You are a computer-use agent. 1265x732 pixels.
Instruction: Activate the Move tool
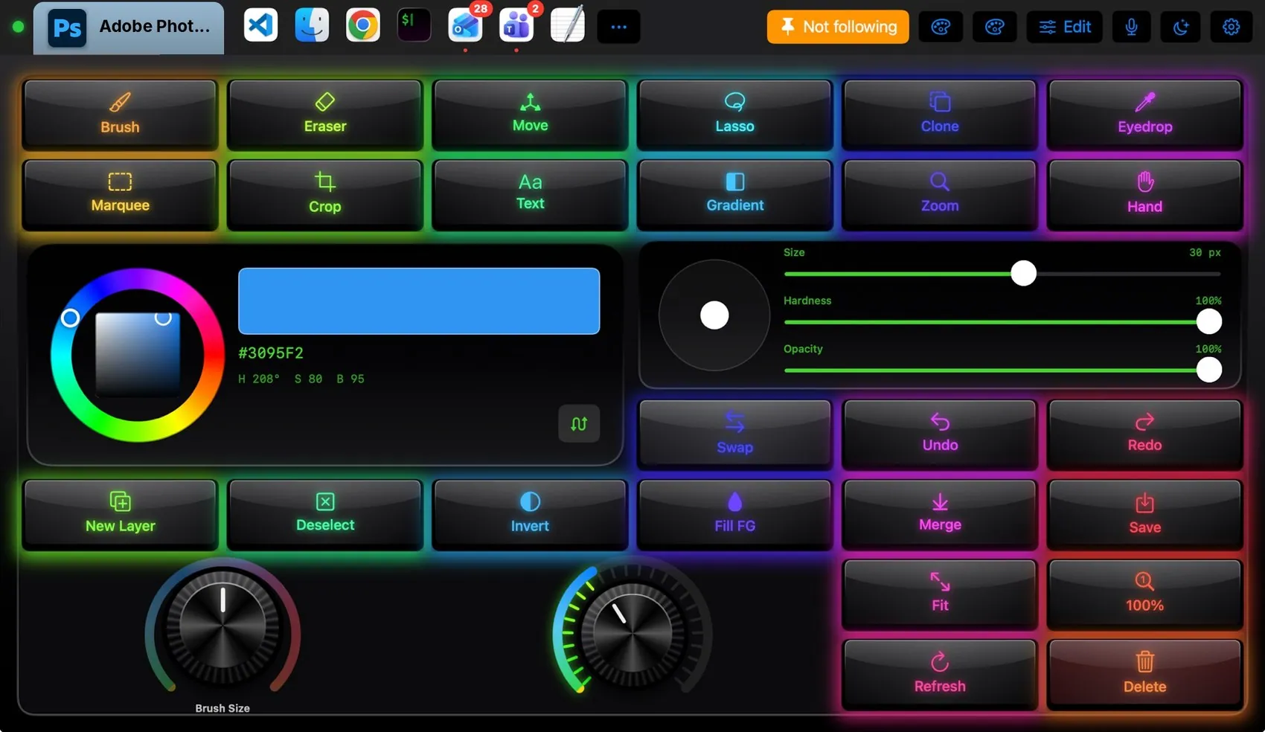tap(530, 115)
